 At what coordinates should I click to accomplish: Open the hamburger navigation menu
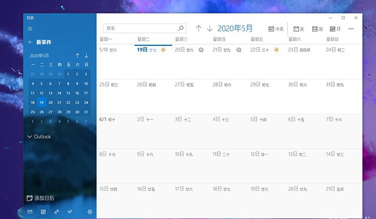[30, 29]
